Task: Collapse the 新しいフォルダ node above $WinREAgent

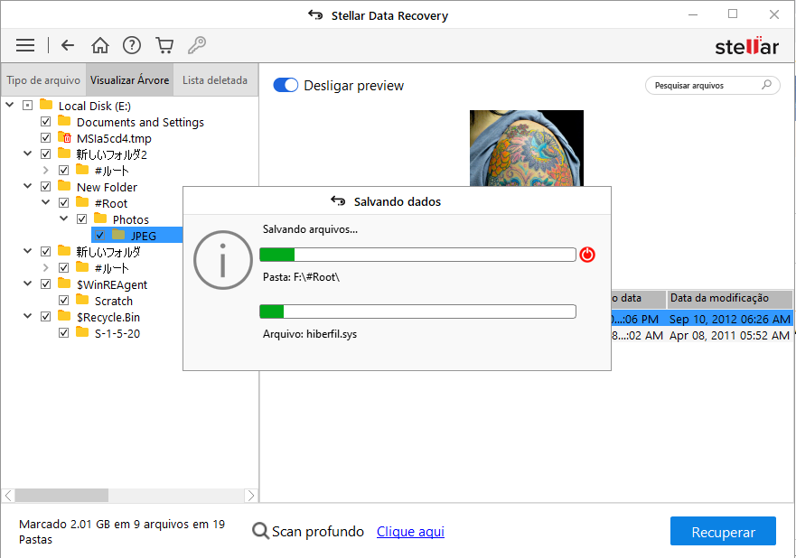Action: pos(28,251)
